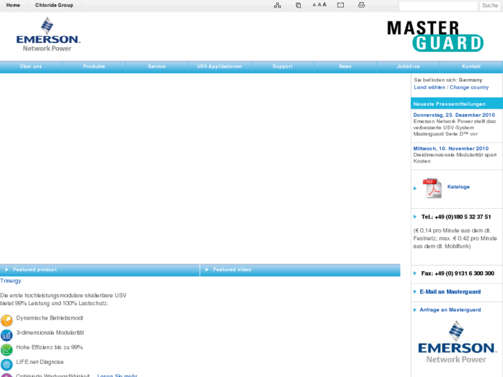Click the Neueste Pressemitteilungen heading
Image resolution: width=503 pixels, height=377 pixels.
(x=449, y=104)
